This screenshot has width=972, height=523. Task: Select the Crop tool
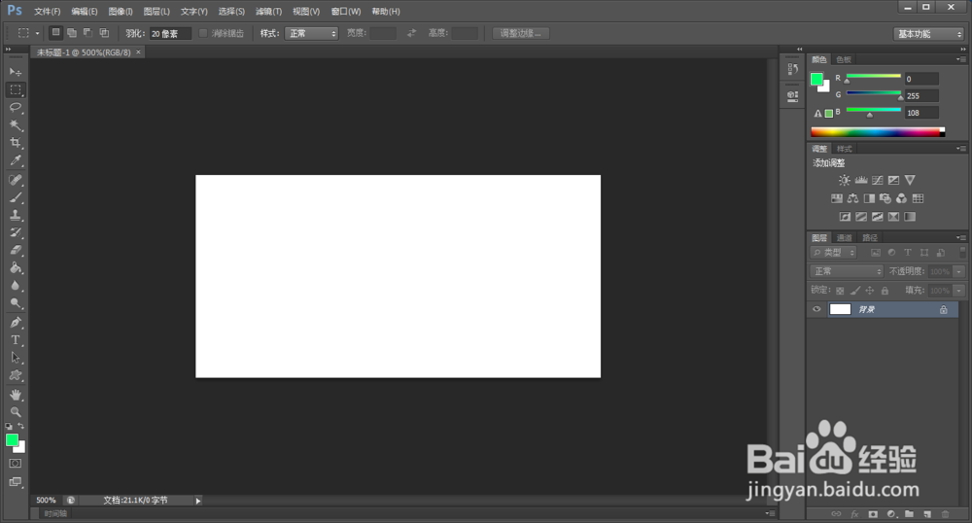click(x=16, y=143)
